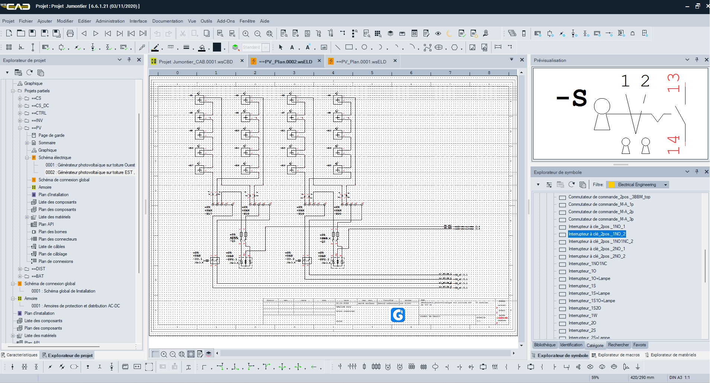
Task: Select the Line drawing tool
Action: point(337,47)
